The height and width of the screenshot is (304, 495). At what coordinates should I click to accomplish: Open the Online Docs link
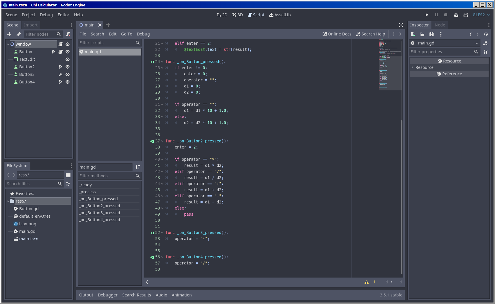pos(337,34)
